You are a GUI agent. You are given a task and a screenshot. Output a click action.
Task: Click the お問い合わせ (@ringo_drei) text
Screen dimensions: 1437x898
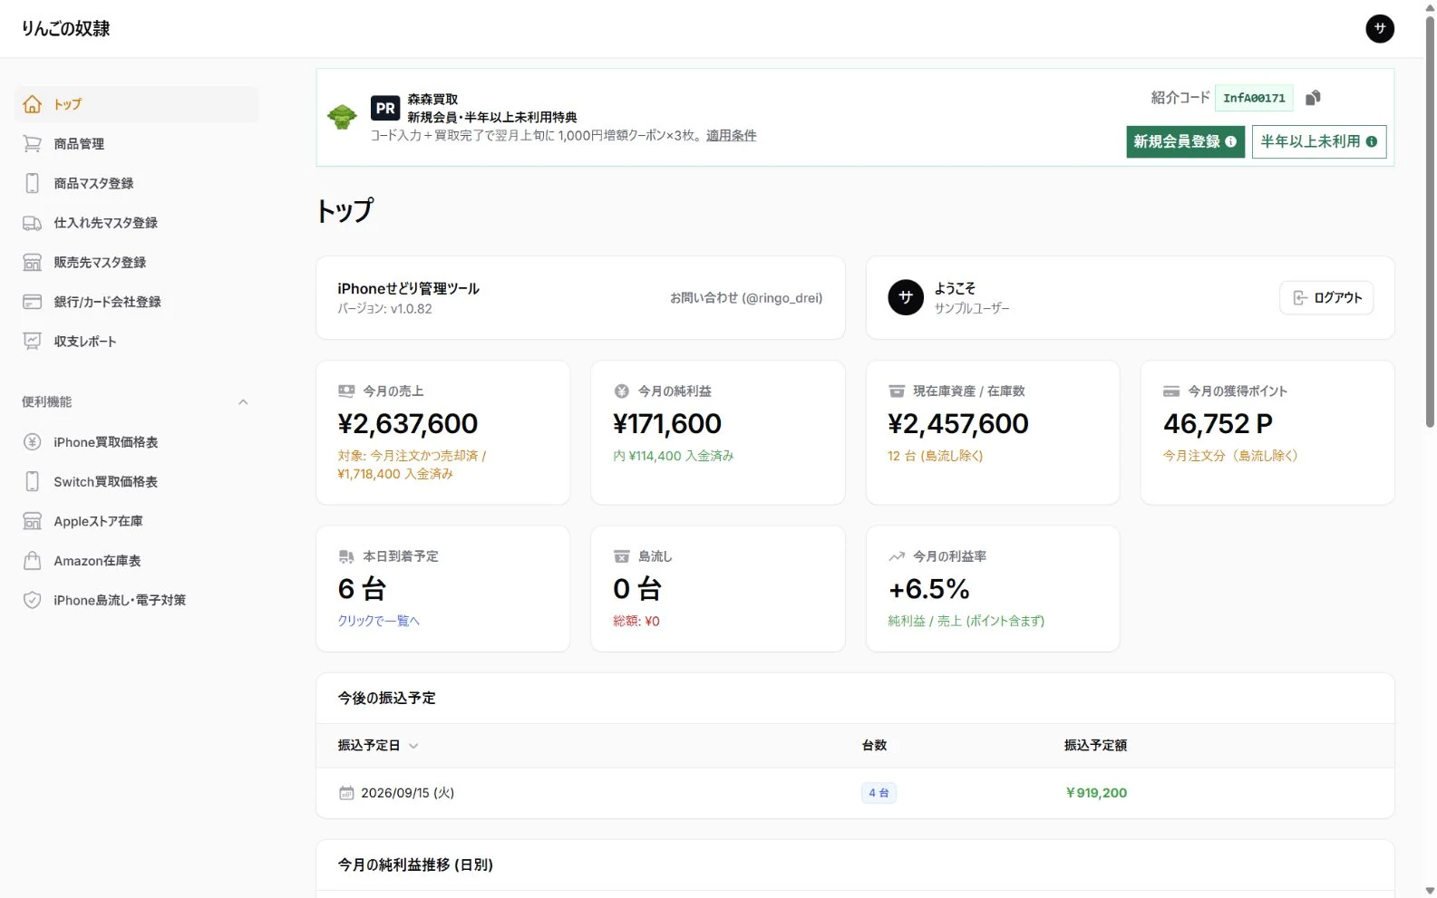tap(746, 298)
